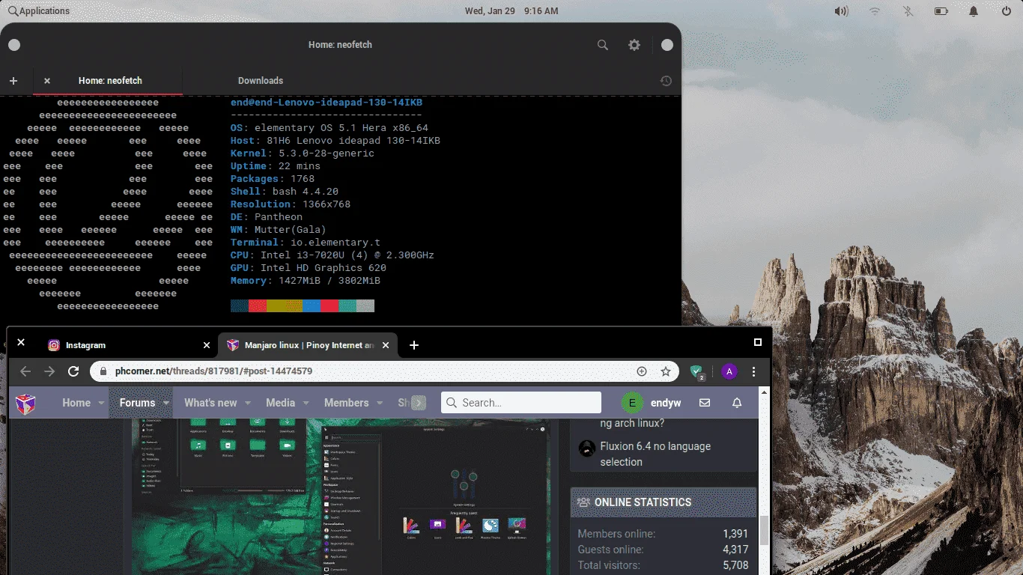Switch to the 'Home: neofetch' terminal tab

110,81
